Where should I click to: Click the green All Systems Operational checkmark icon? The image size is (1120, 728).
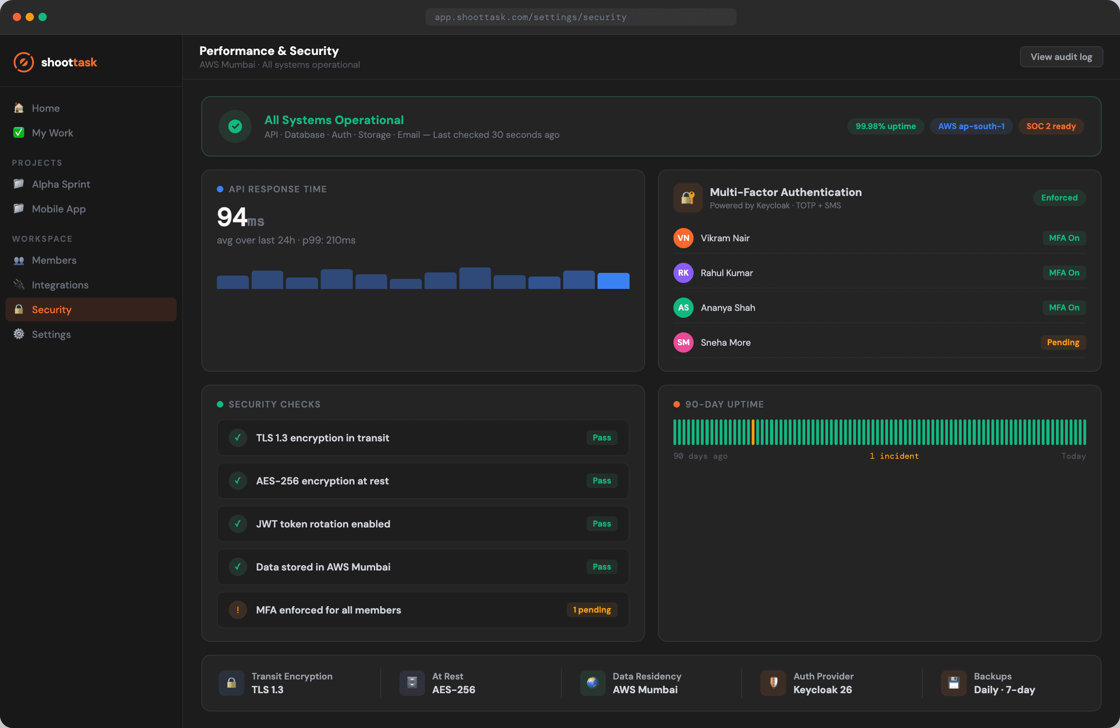click(235, 126)
